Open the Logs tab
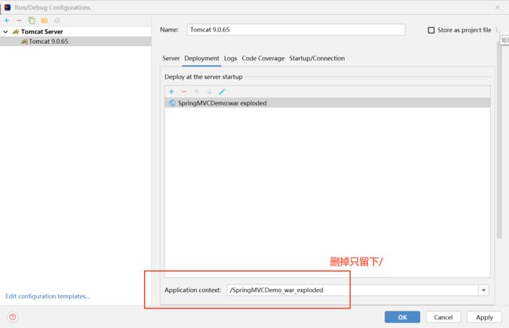This screenshot has height=328, width=509. point(230,59)
